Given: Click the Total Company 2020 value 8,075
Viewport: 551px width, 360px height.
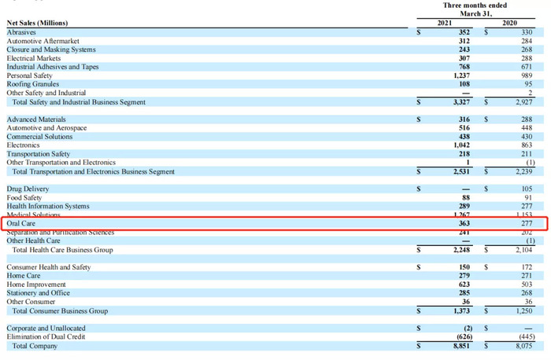Looking at the screenshot, I should click(x=524, y=346).
